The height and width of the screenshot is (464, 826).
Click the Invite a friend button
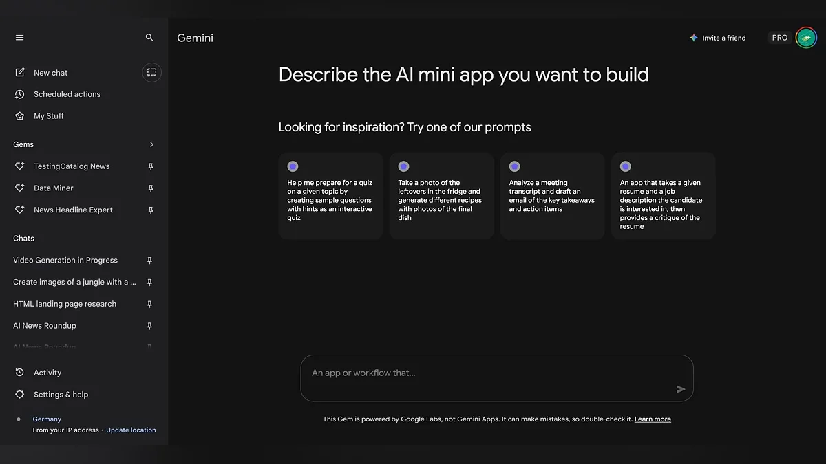pos(717,38)
